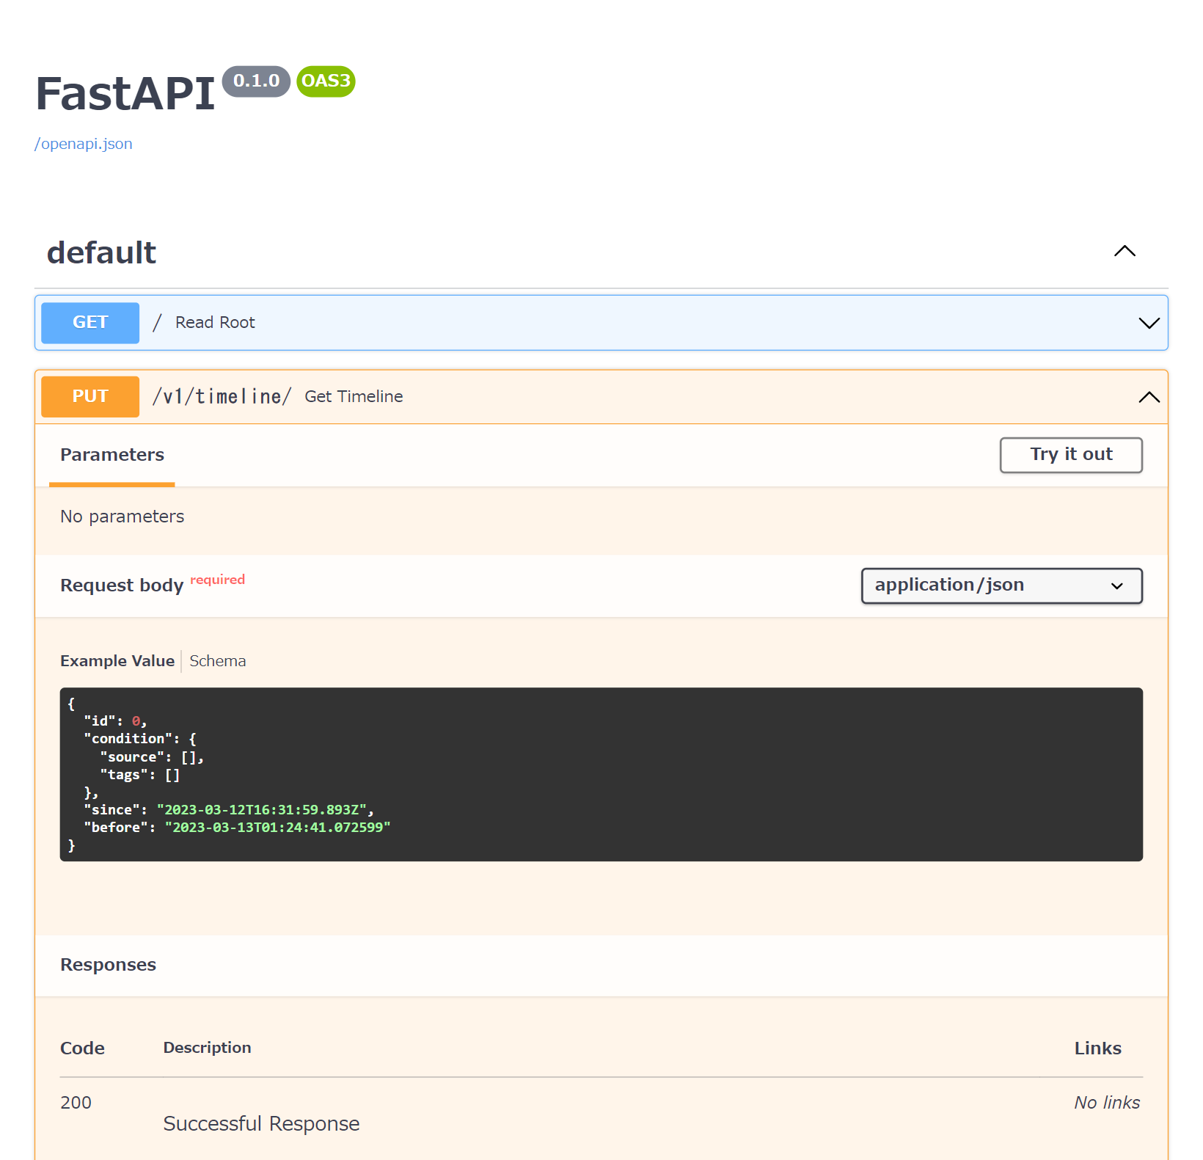Switch to the Schema tab
This screenshot has width=1203, height=1160.
point(218,661)
